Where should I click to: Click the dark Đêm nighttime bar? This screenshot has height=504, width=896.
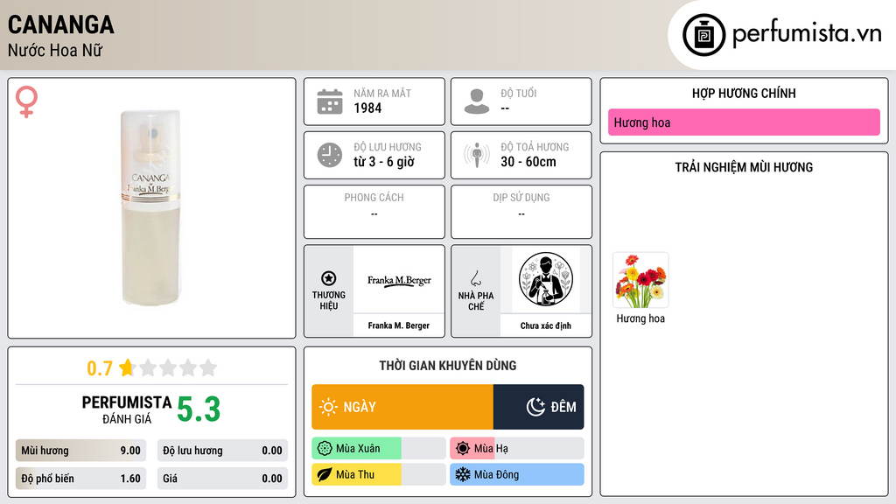539,407
